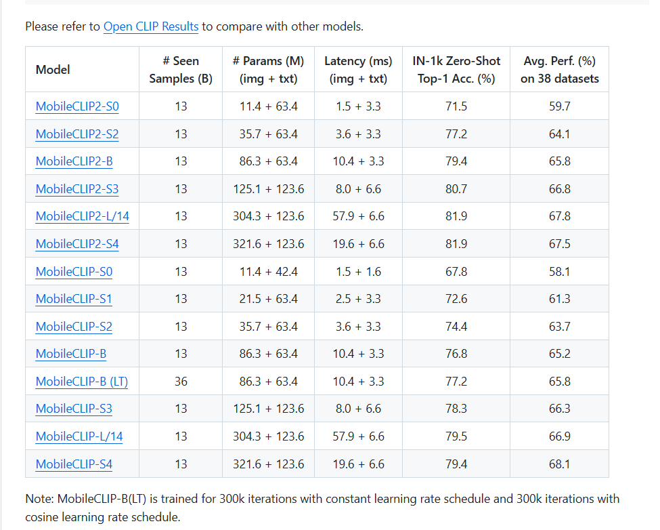
Task: Open the MobileCLIP2-S3 model link
Action: [x=77, y=188]
